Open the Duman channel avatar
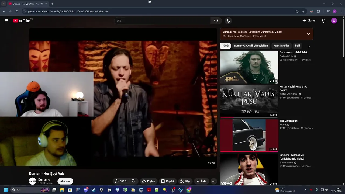The width and height of the screenshot is (345, 194). 33,181
